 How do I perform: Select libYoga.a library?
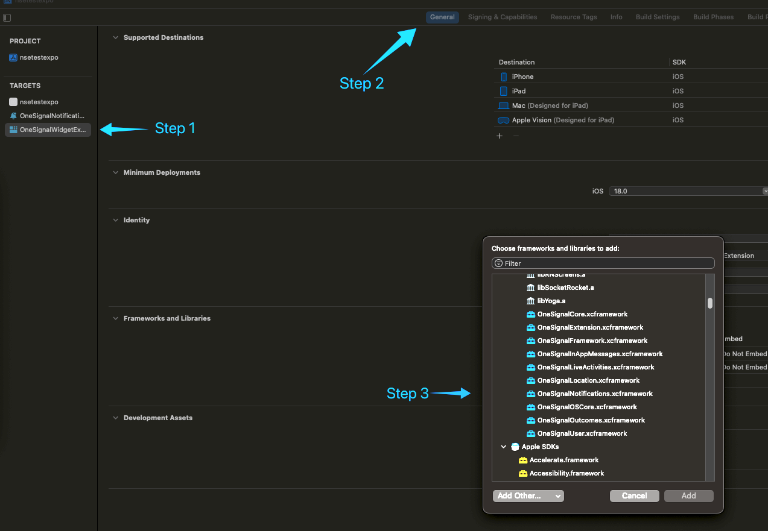[551, 301]
